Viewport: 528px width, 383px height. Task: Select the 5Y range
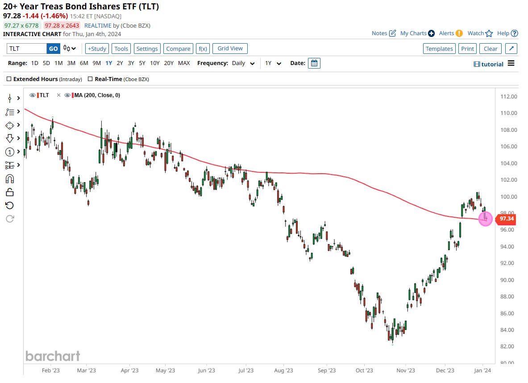pyautogui.click(x=142, y=63)
